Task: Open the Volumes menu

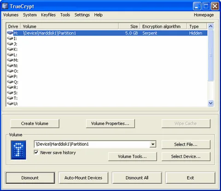Action: coord(11,15)
